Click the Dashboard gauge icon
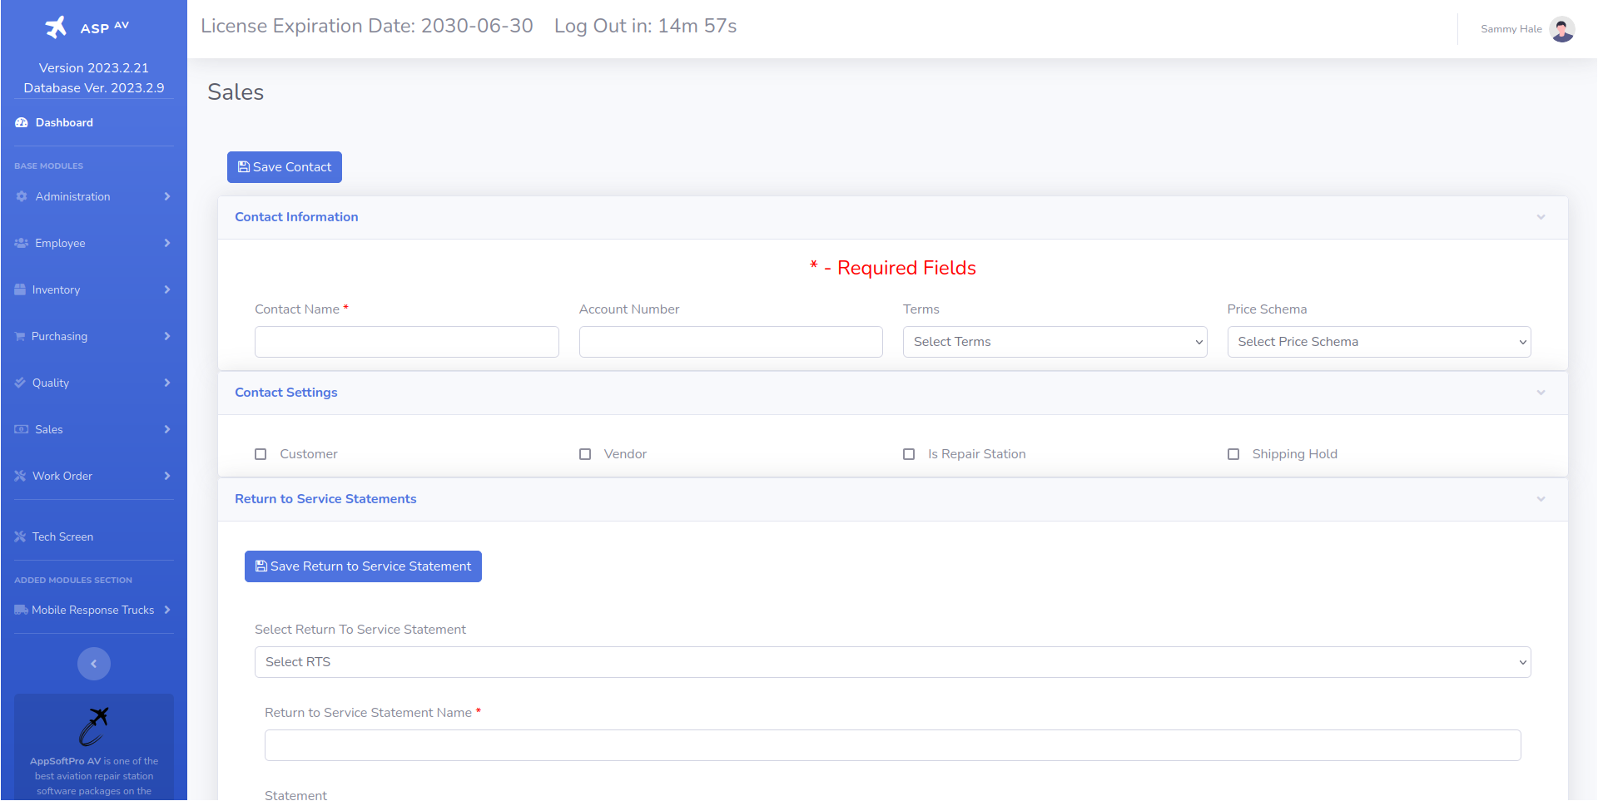The height and width of the screenshot is (801, 1598). click(22, 122)
